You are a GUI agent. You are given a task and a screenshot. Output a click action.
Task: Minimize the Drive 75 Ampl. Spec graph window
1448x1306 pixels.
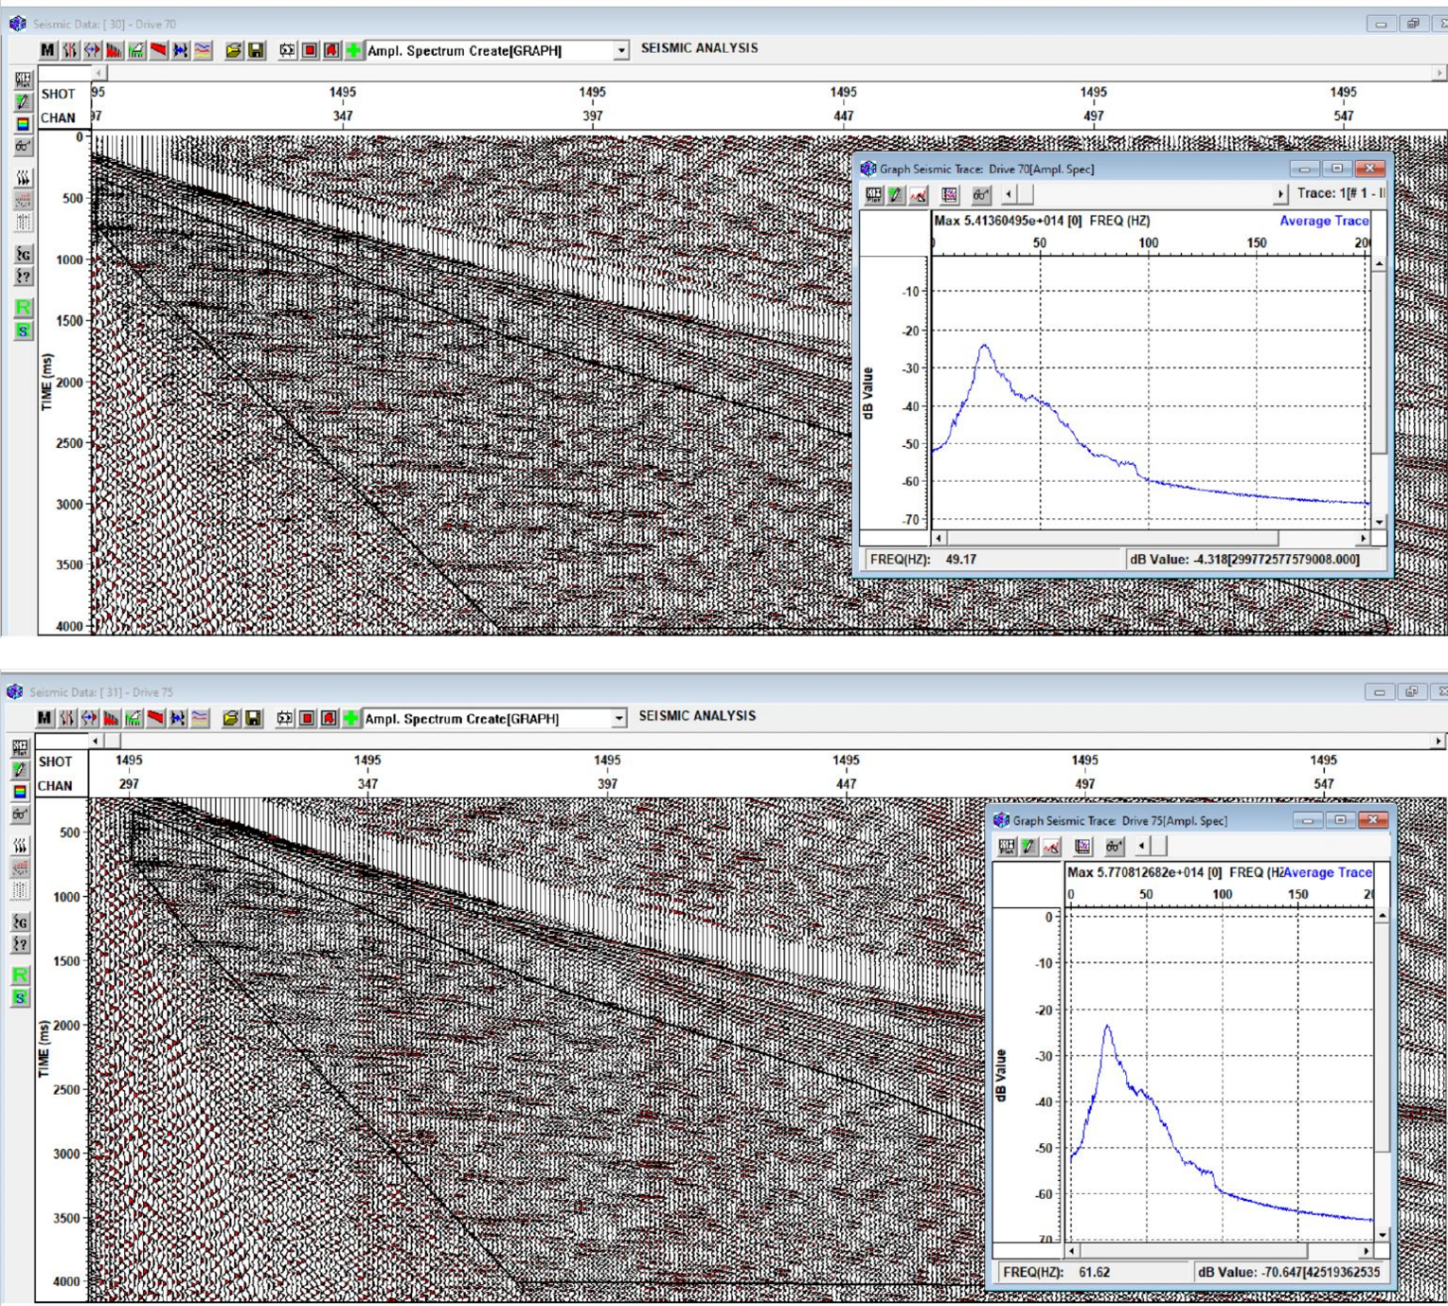(x=1307, y=820)
